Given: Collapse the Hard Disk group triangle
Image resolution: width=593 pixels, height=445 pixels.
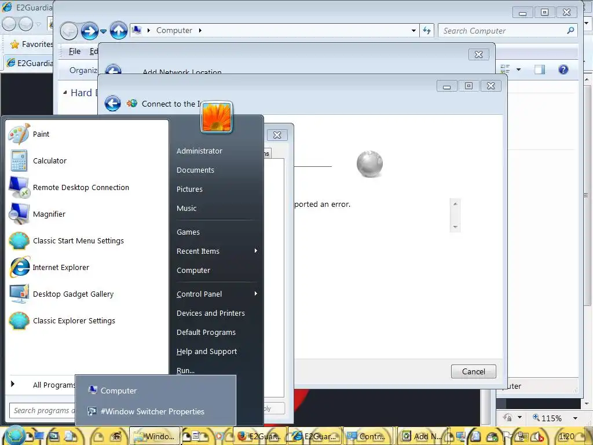Looking at the screenshot, I should click(65, 92).
